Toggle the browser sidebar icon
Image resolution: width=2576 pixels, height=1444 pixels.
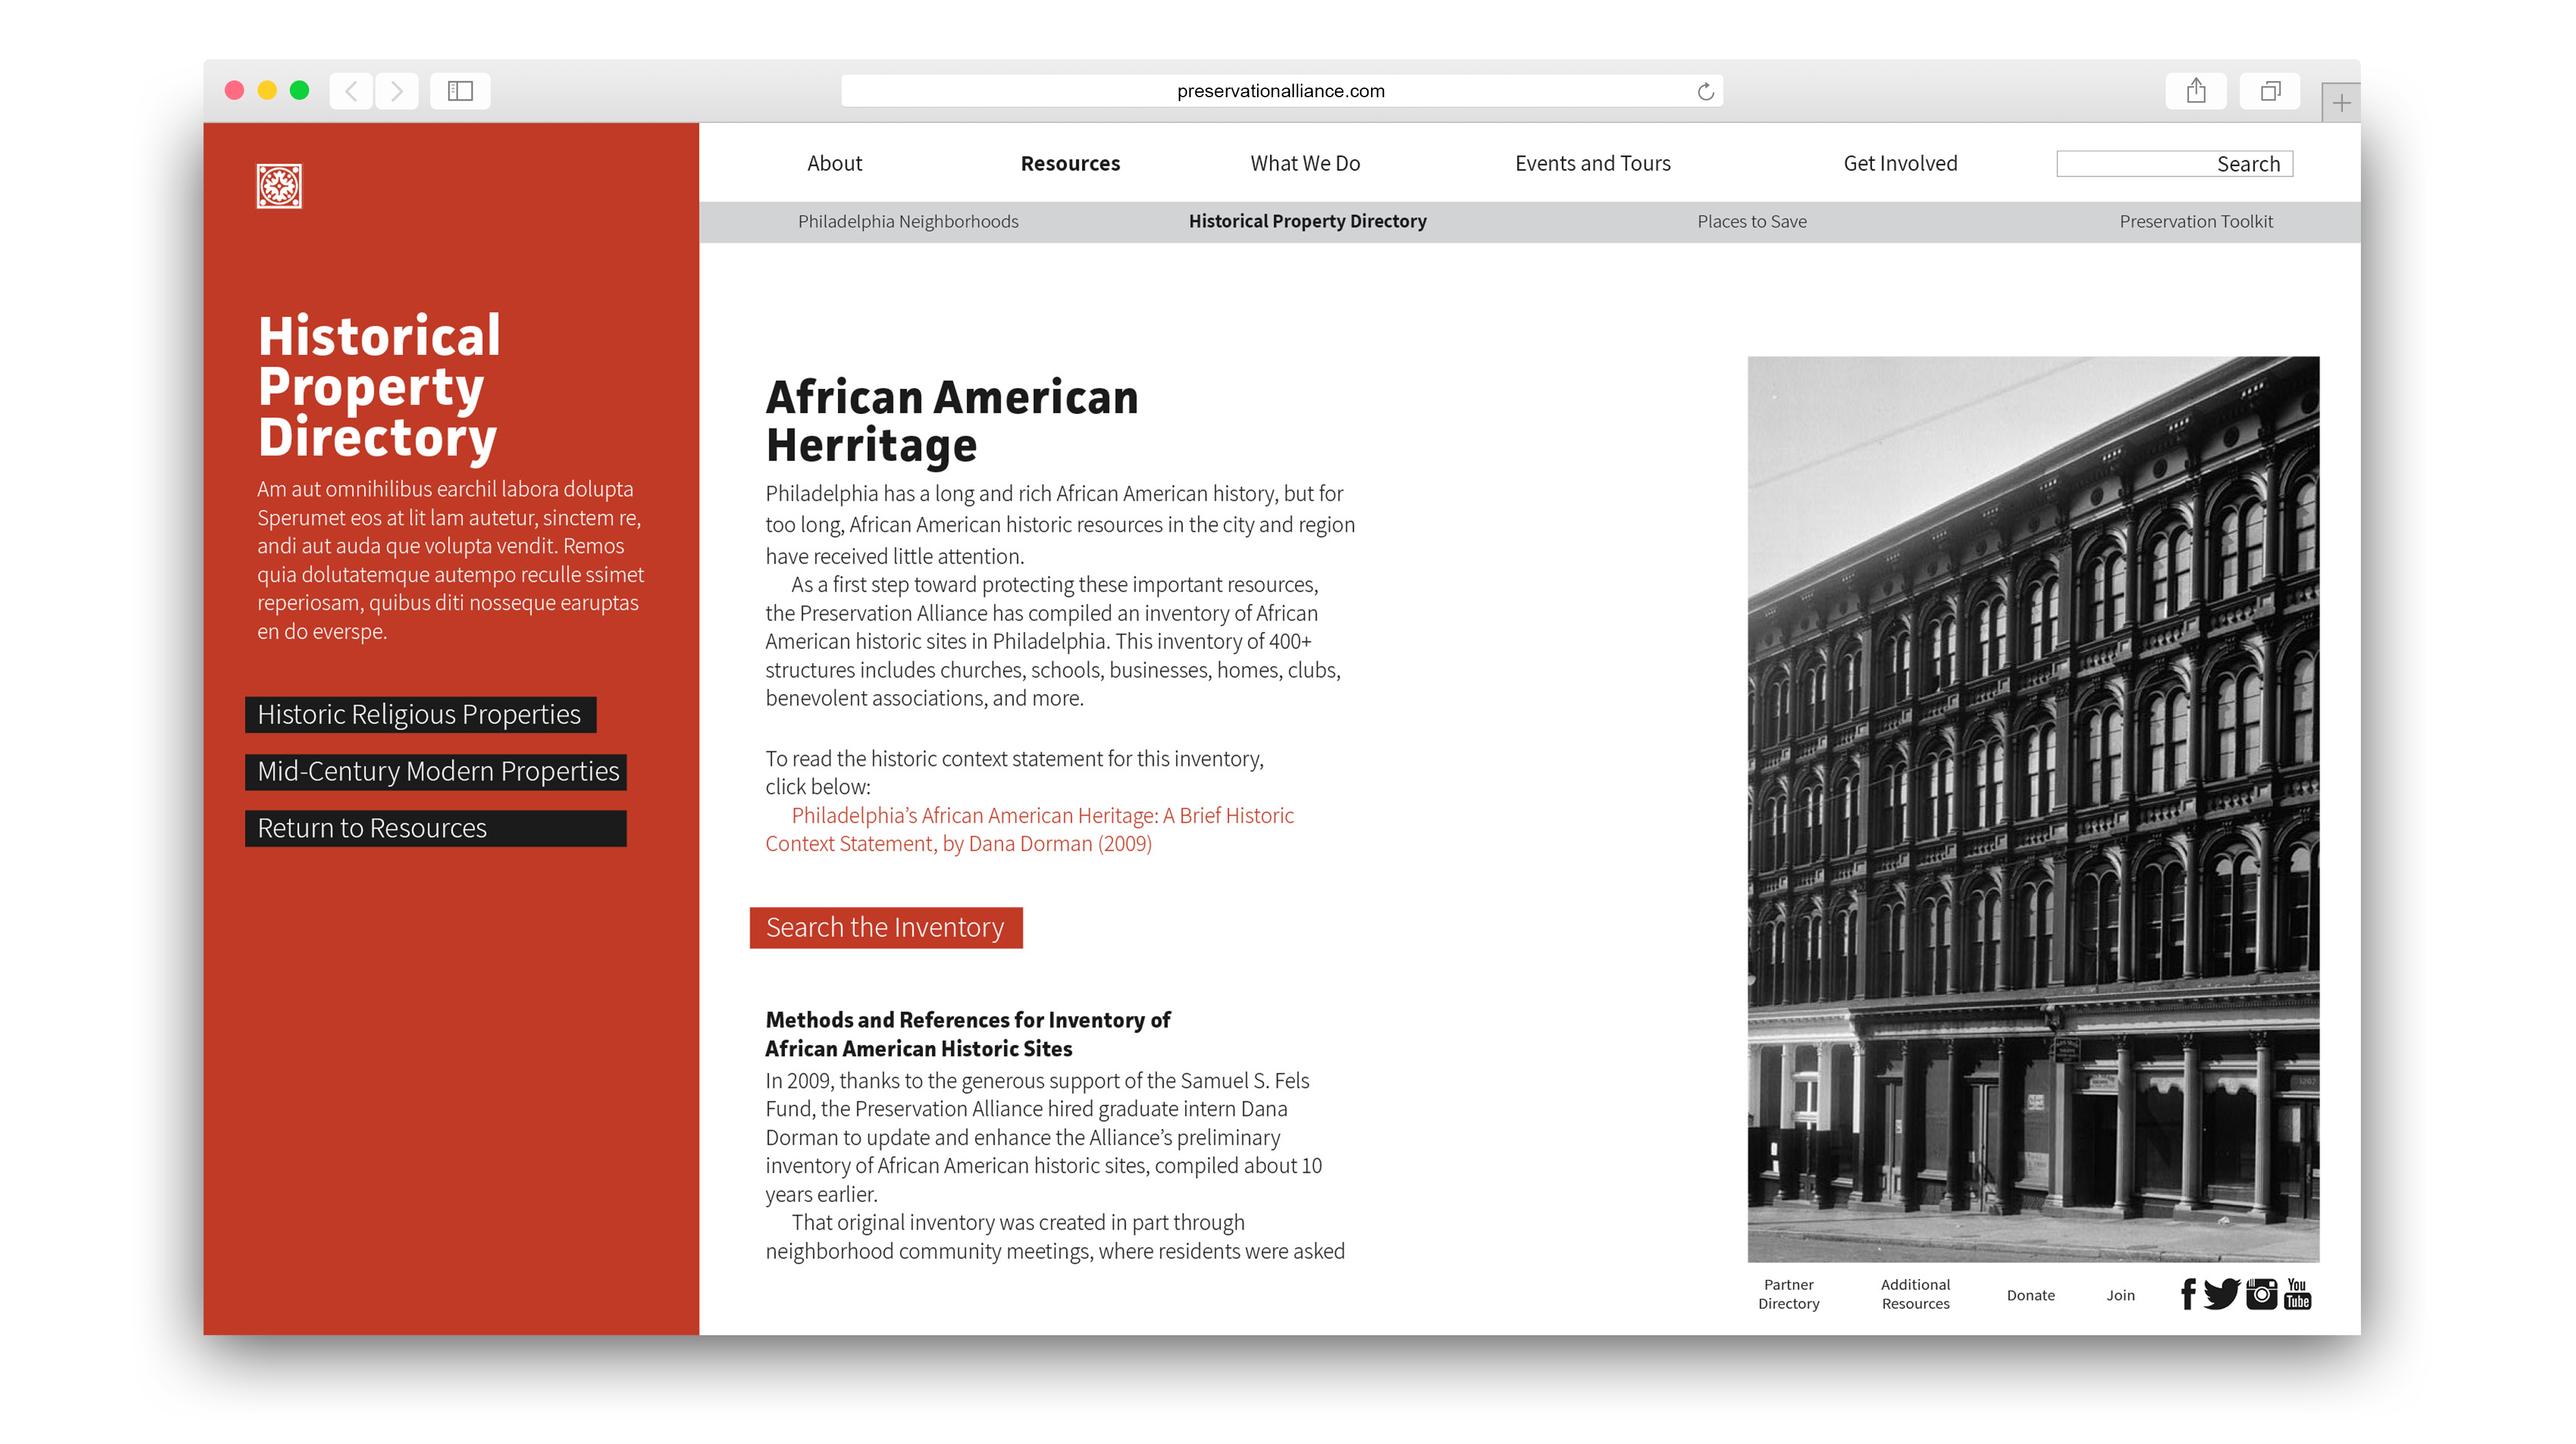coord(460,91)
